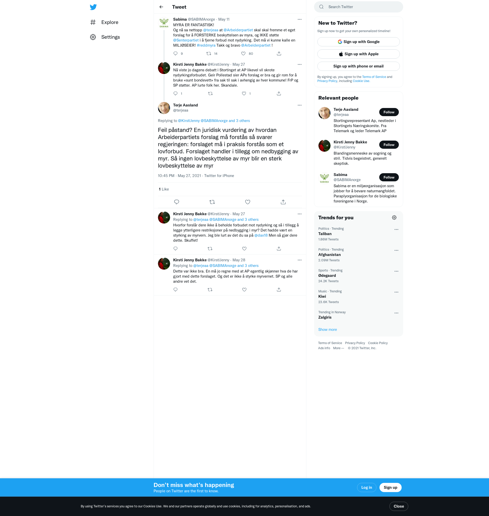Click the Search Twitter field
The image size is (489, 516).
coord(358,7)
